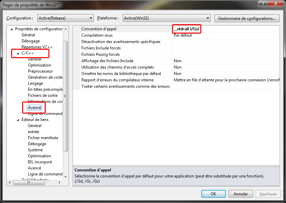The width and height of the screenshot is (286, 203).
Task: Open the entrée page
Action: point(33,132)
